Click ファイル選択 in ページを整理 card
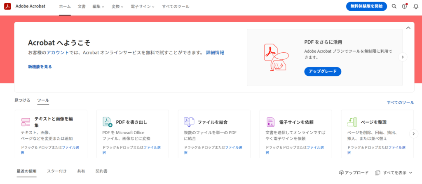 (397, 147)
